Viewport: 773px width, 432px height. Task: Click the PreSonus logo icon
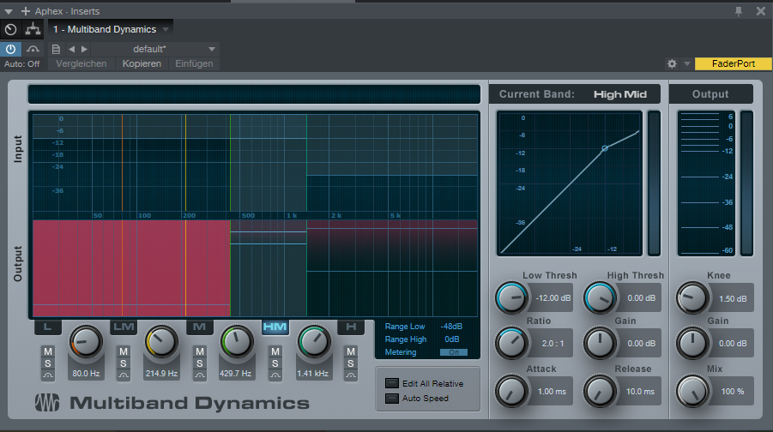pyautogui.click(x=47, y=403)
